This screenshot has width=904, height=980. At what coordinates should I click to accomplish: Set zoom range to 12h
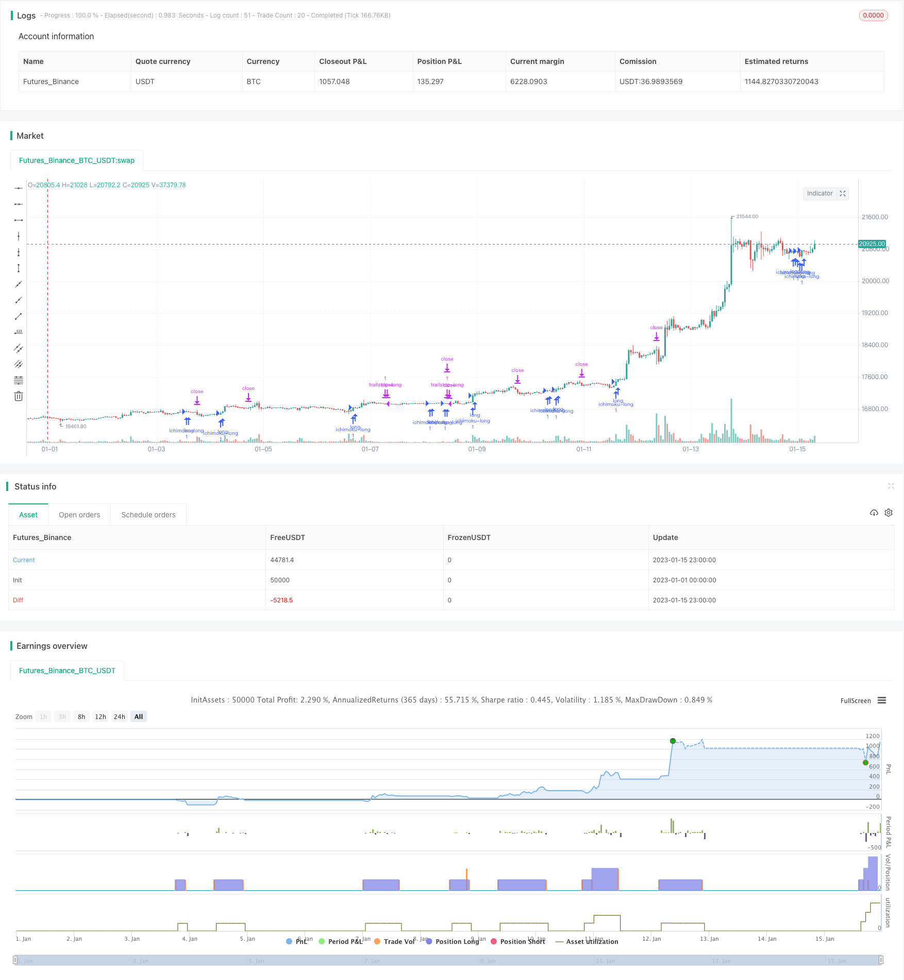101,716
